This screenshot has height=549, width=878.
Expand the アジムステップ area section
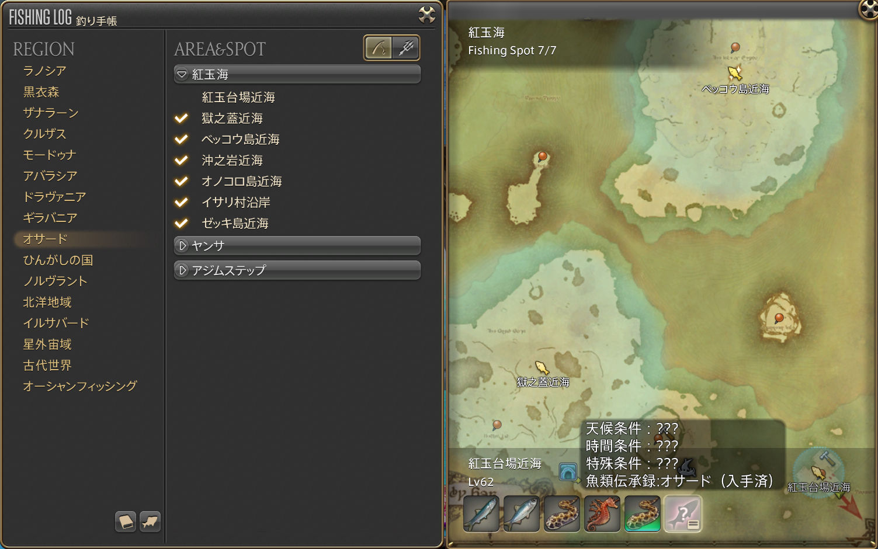click(297, 270)
